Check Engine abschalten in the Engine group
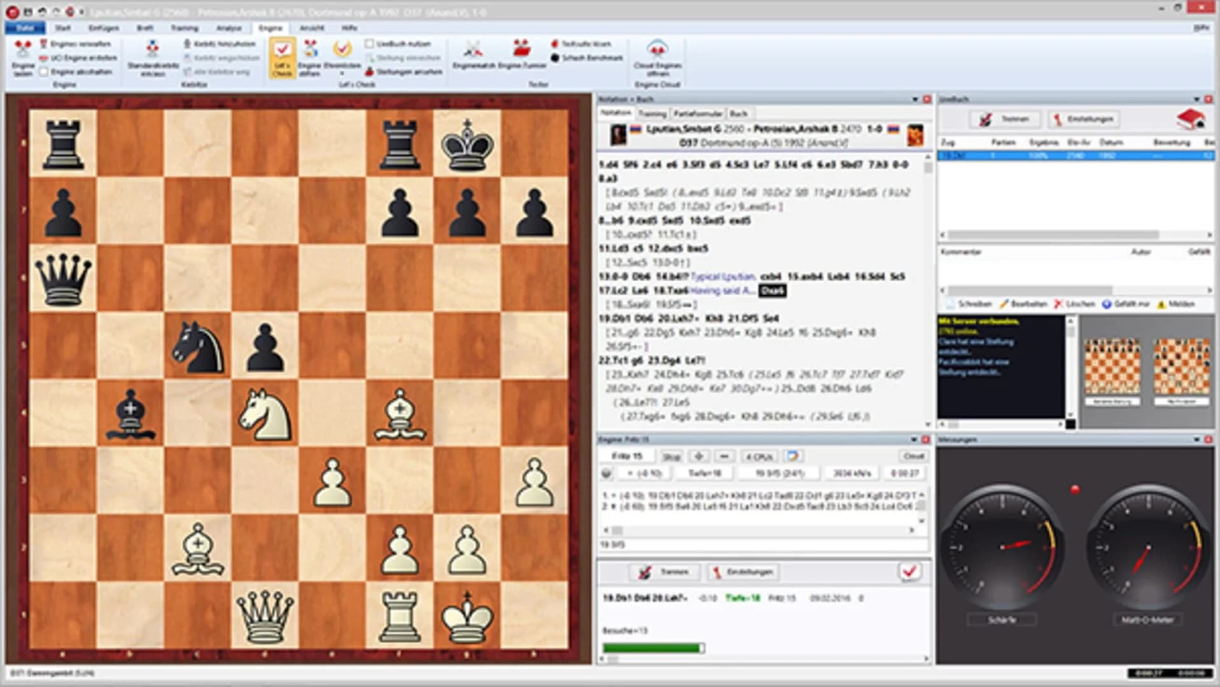The image size is (1220, 687). tap(43, 72)
